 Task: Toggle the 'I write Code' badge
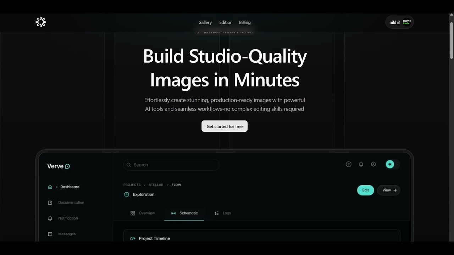406,22
